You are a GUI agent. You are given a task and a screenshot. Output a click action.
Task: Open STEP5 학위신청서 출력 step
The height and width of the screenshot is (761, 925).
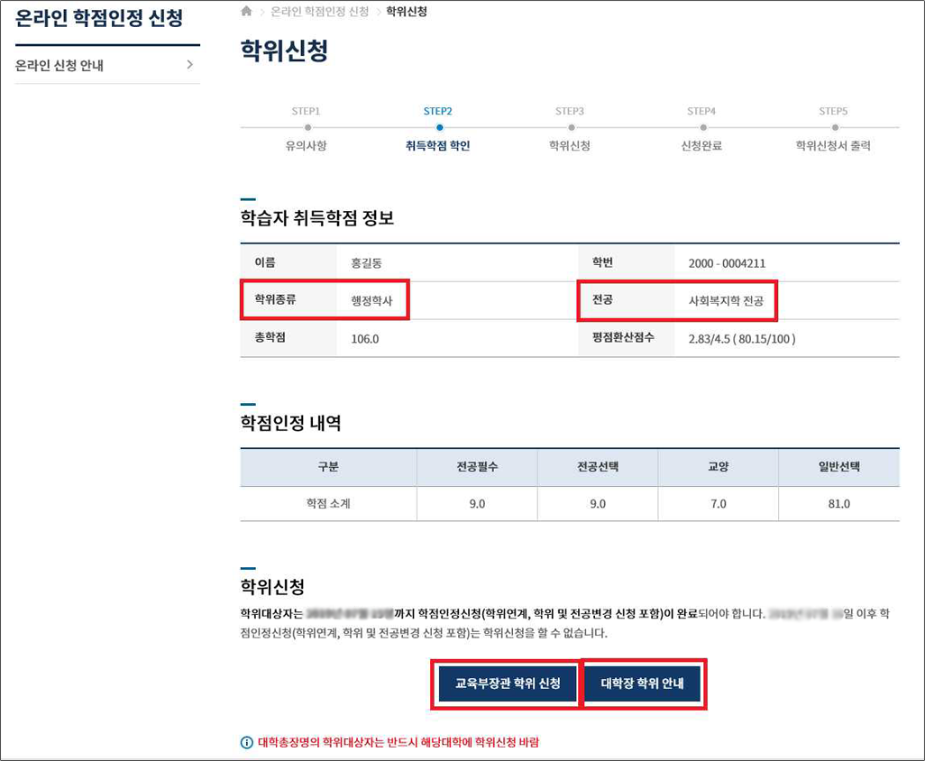833,145
